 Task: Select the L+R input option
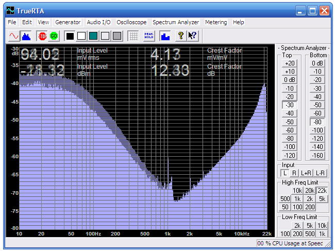(x=307, y=173)
